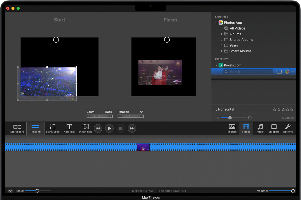The width and height of the screenshot is (301, 200).
Task: Rewind to the previous slide
Action: tap(98, 128)
